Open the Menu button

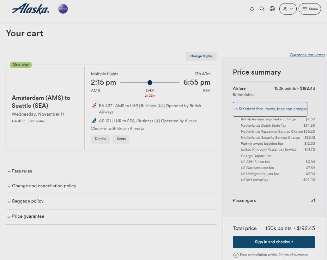click(310, 9)
